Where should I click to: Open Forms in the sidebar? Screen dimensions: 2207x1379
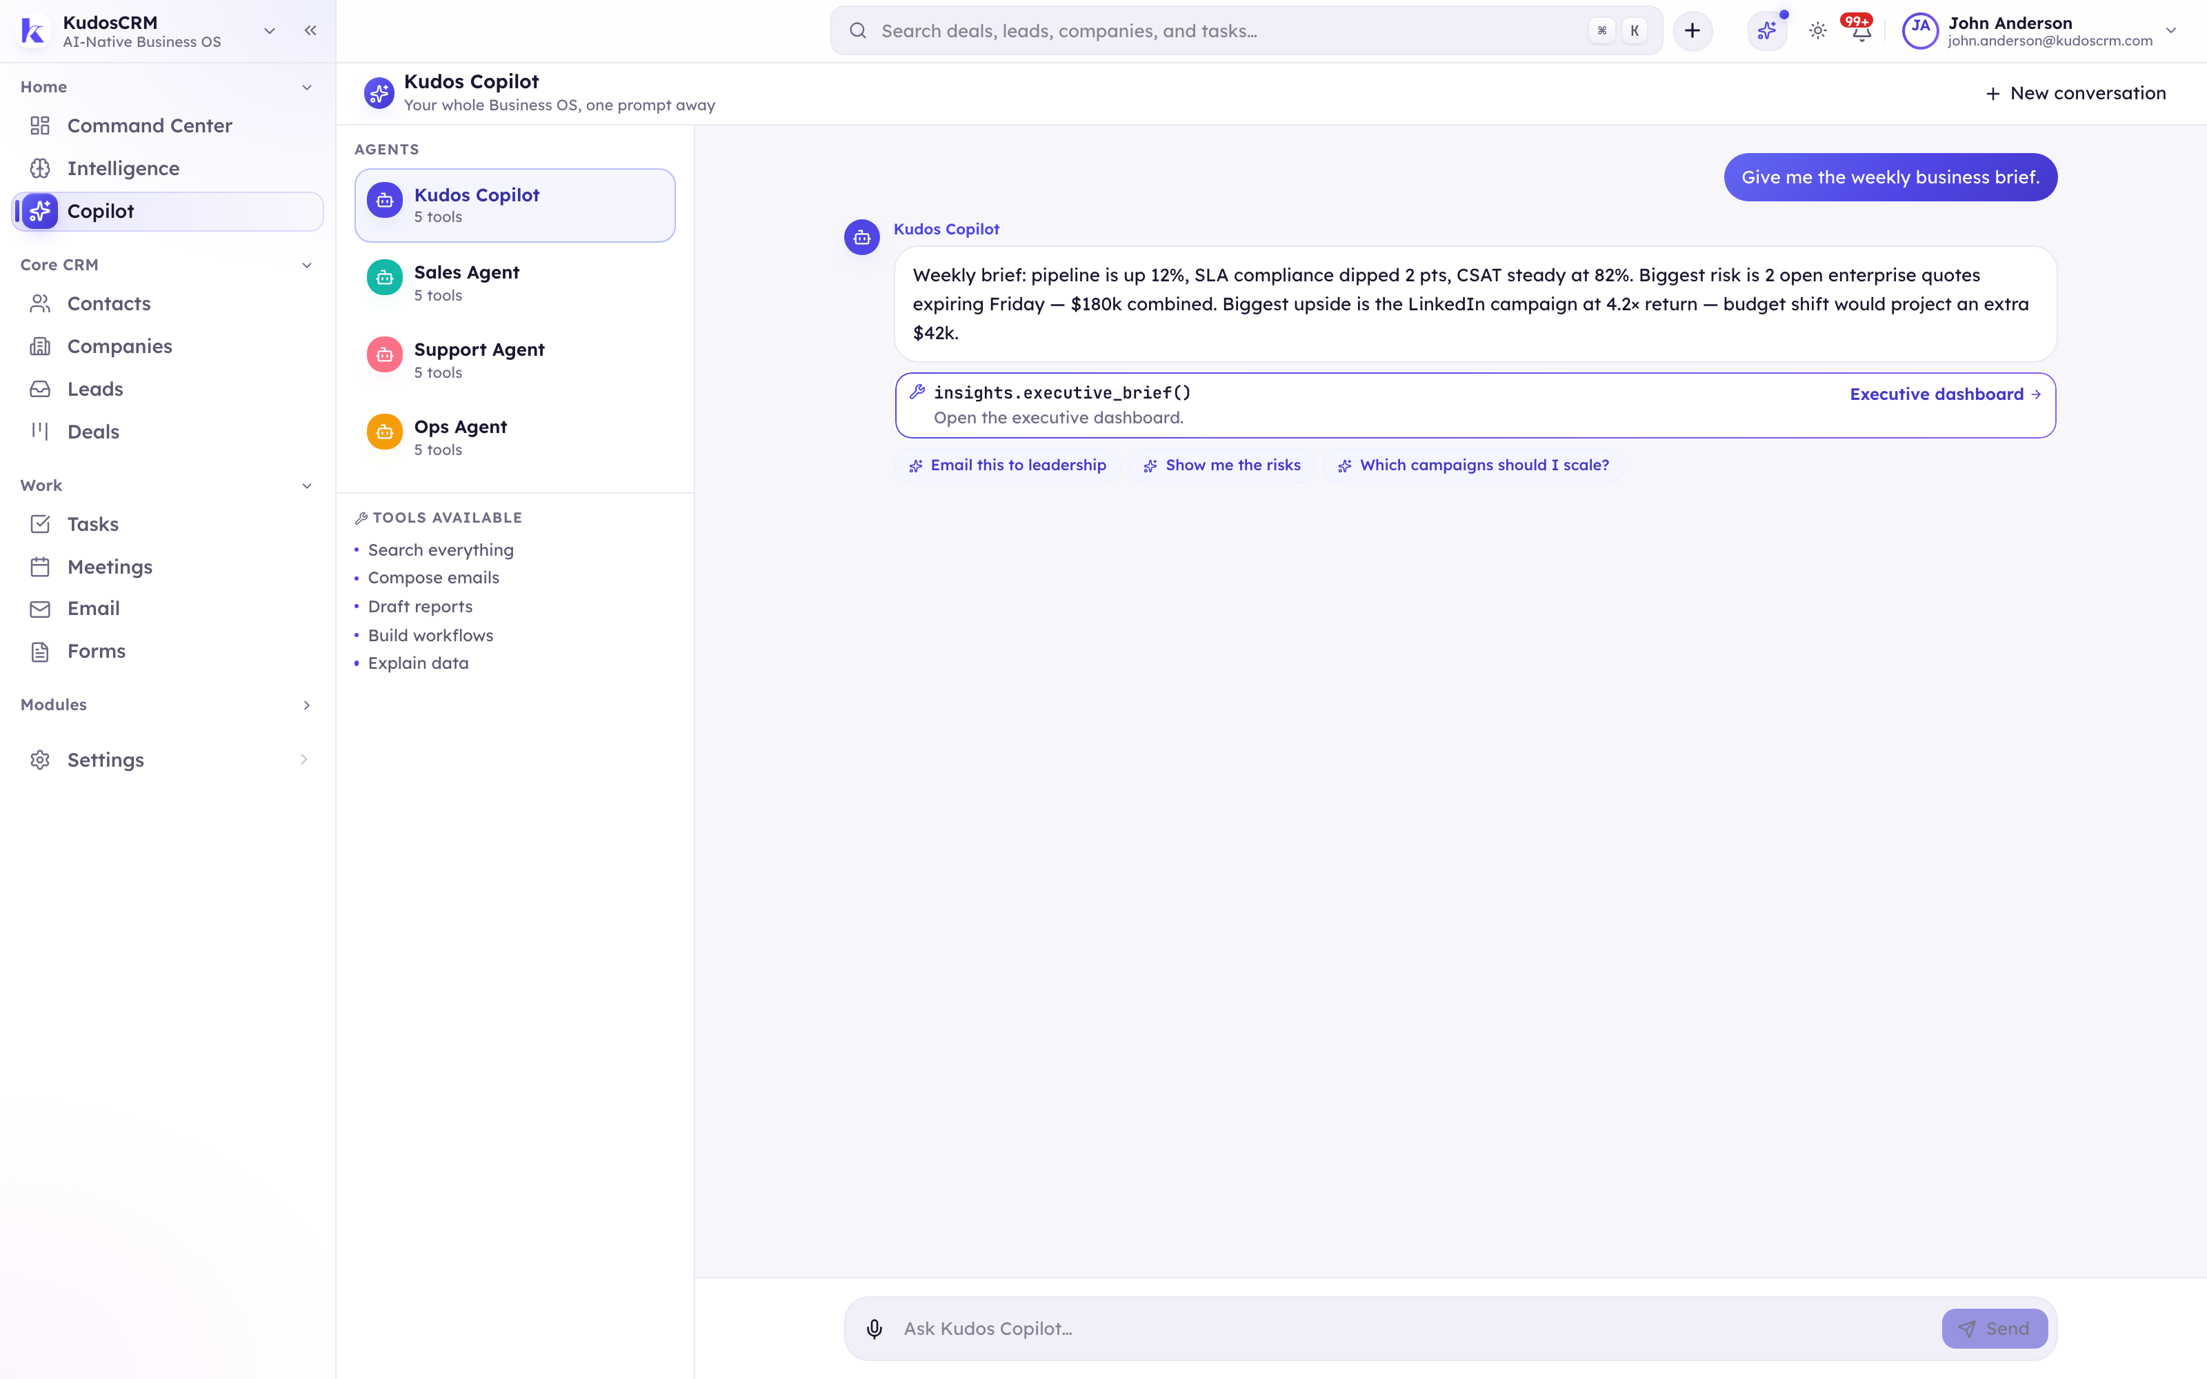pyautogui.click(x=168, y=651)
